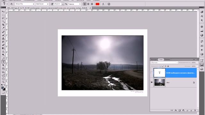Viewport: 205px width, 115px height.
Task: Show the text layer visibility
Action: click(152, 73)
